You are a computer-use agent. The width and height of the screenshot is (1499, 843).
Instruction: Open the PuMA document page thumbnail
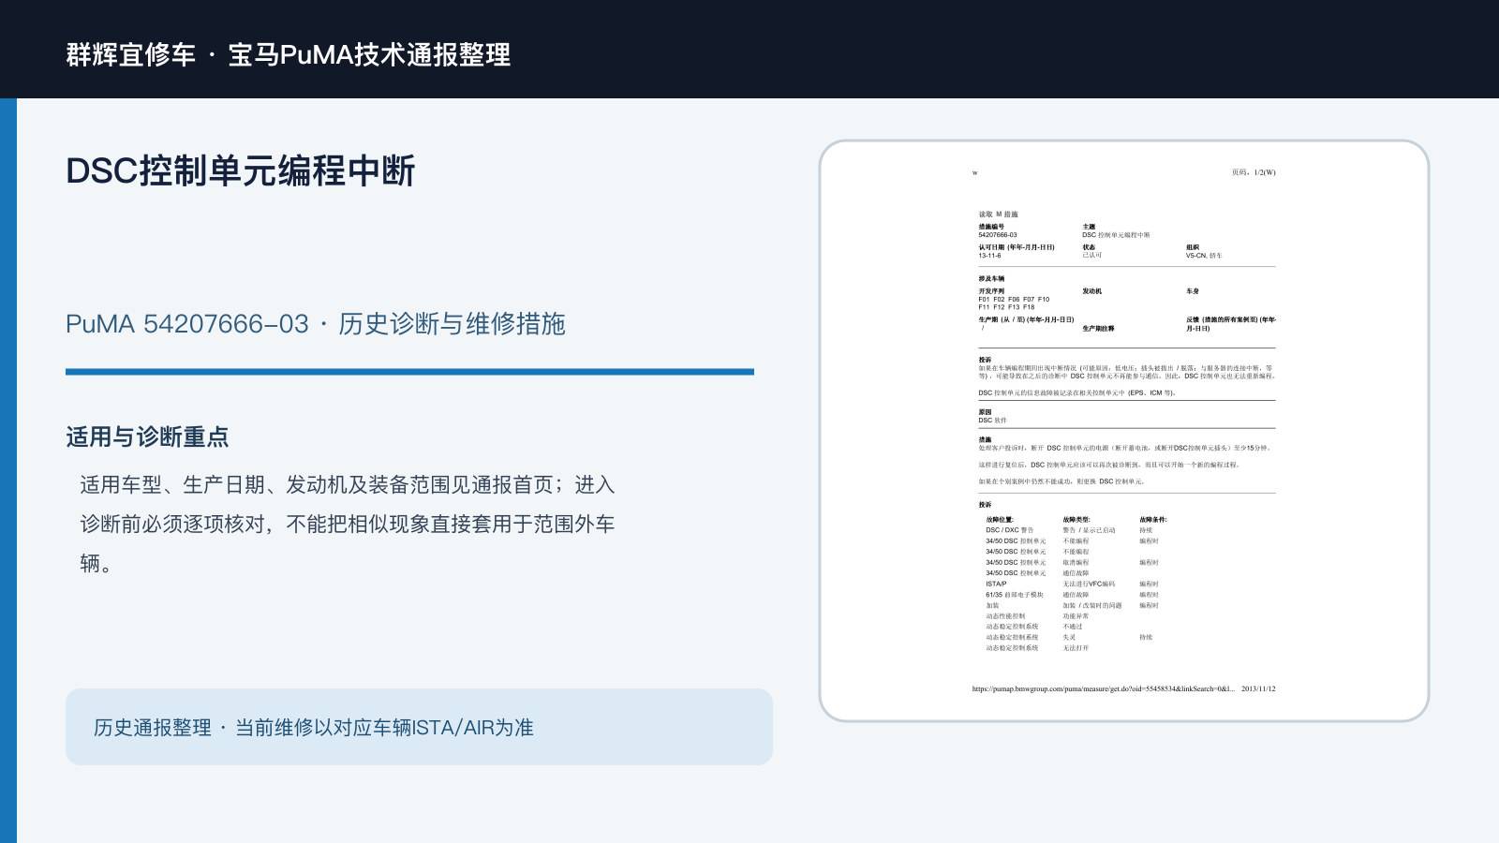pyautogui.click(x=1124, y=431)
